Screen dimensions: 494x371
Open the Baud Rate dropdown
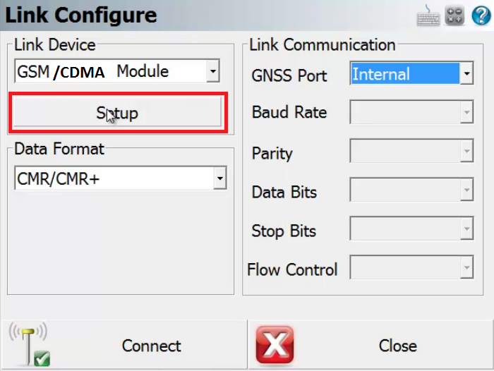point(466,111)
